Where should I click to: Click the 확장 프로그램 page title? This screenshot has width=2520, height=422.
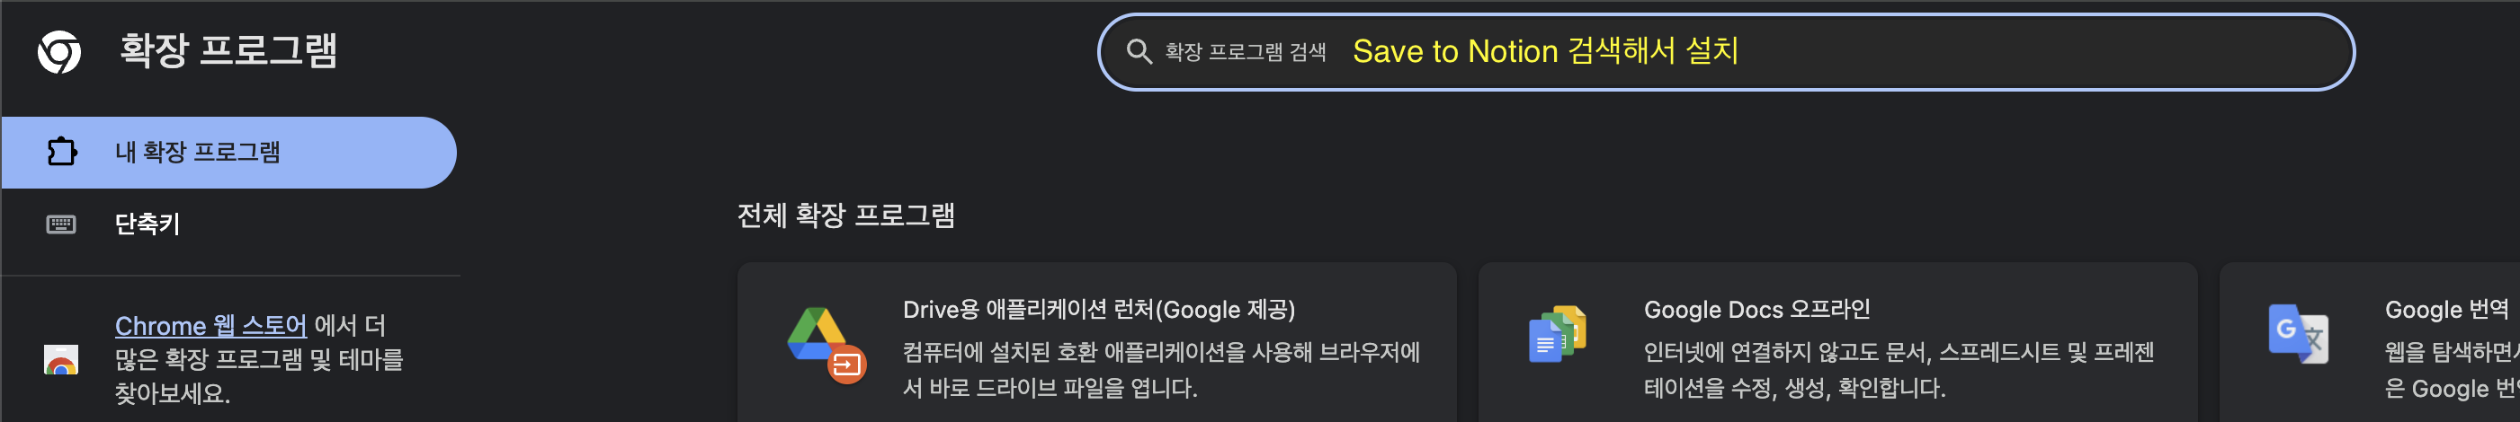pyautogui.click(x=228, y=51)
